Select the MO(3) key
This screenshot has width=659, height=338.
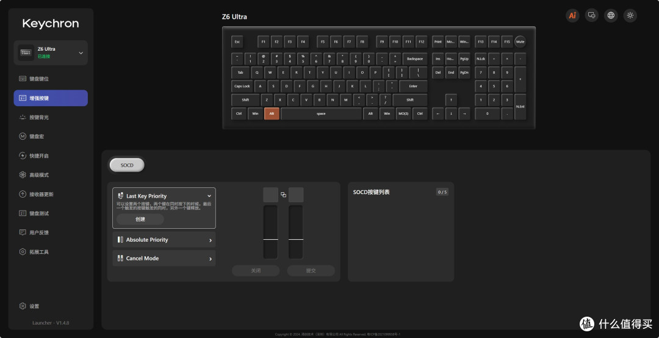point(403,113)
